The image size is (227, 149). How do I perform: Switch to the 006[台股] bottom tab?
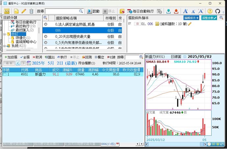click(109, 144)
